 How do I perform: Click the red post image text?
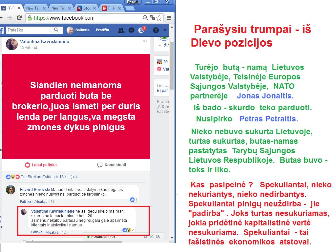point(76,106)
